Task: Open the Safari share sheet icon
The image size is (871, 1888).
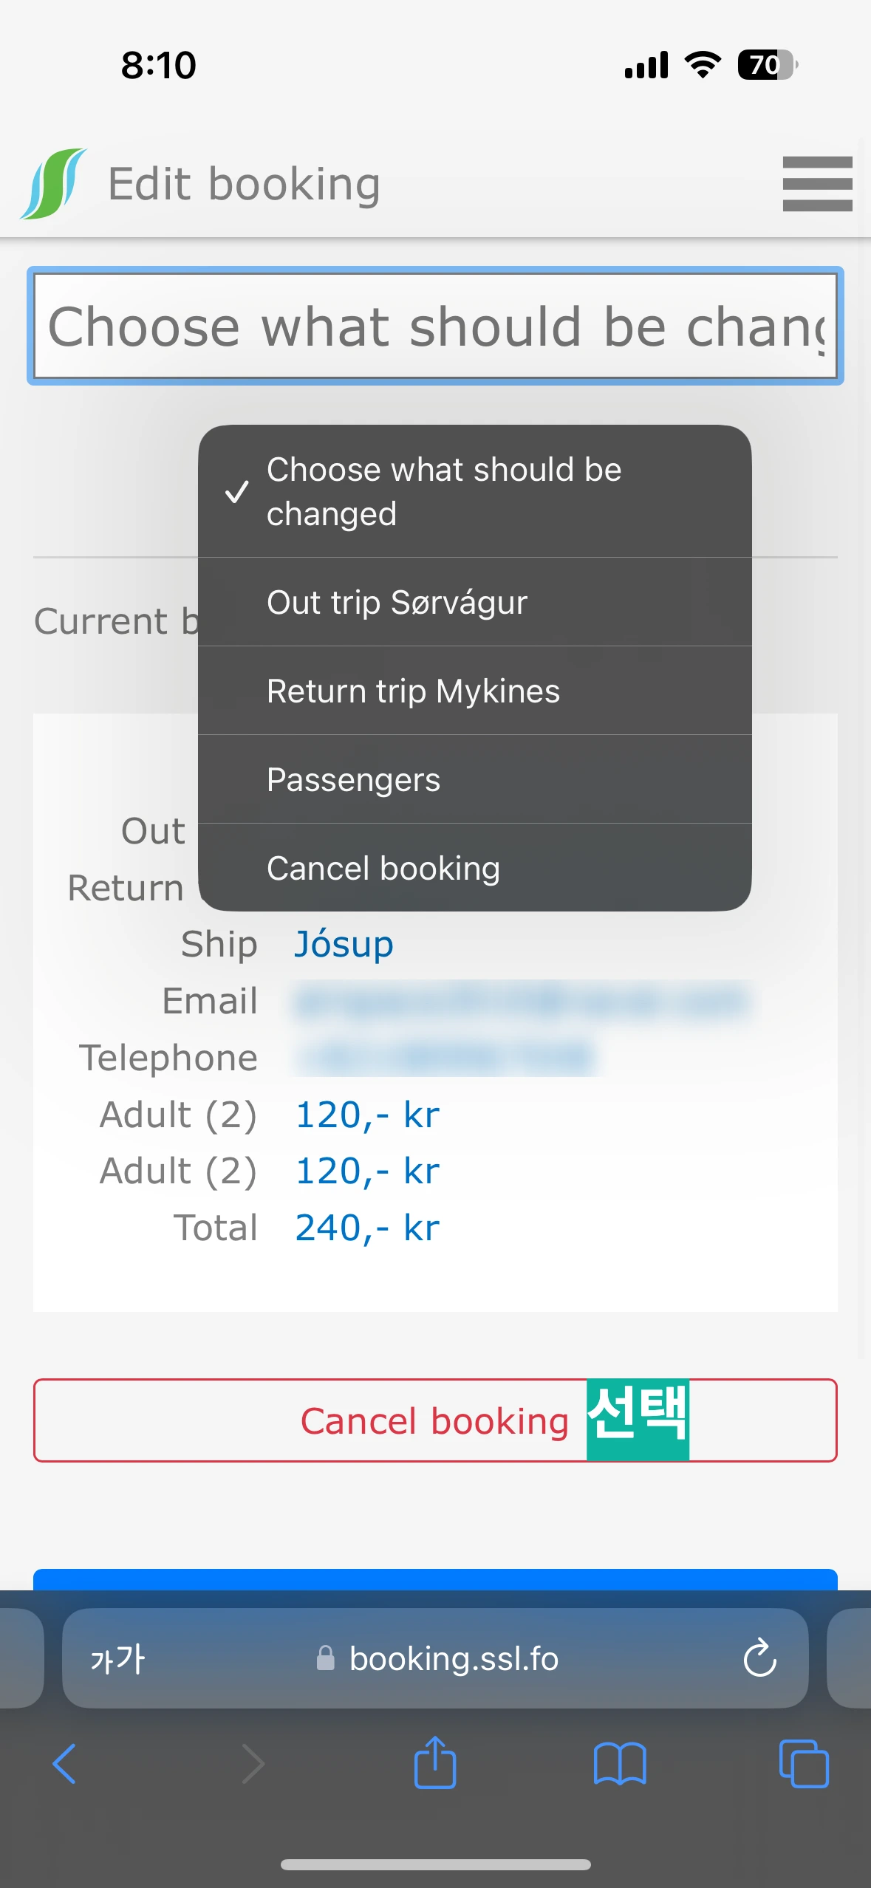Action: [435, 1762]
